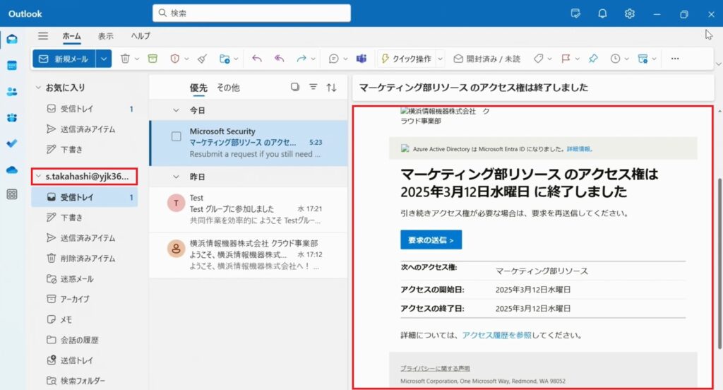
Task: Click the filter icon above message list
Action: (x=313, y=87)
